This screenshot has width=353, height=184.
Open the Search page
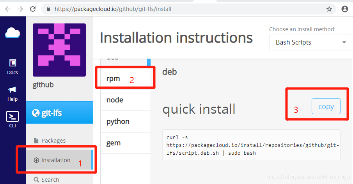pyautogui.click(x=50, y=180)
